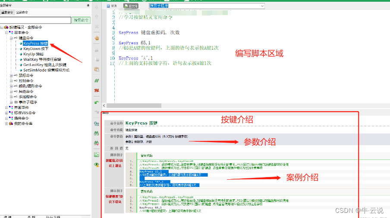Select the 我的命令库 tree label
This screenshot has width=390, height=218.
(23, 123)
